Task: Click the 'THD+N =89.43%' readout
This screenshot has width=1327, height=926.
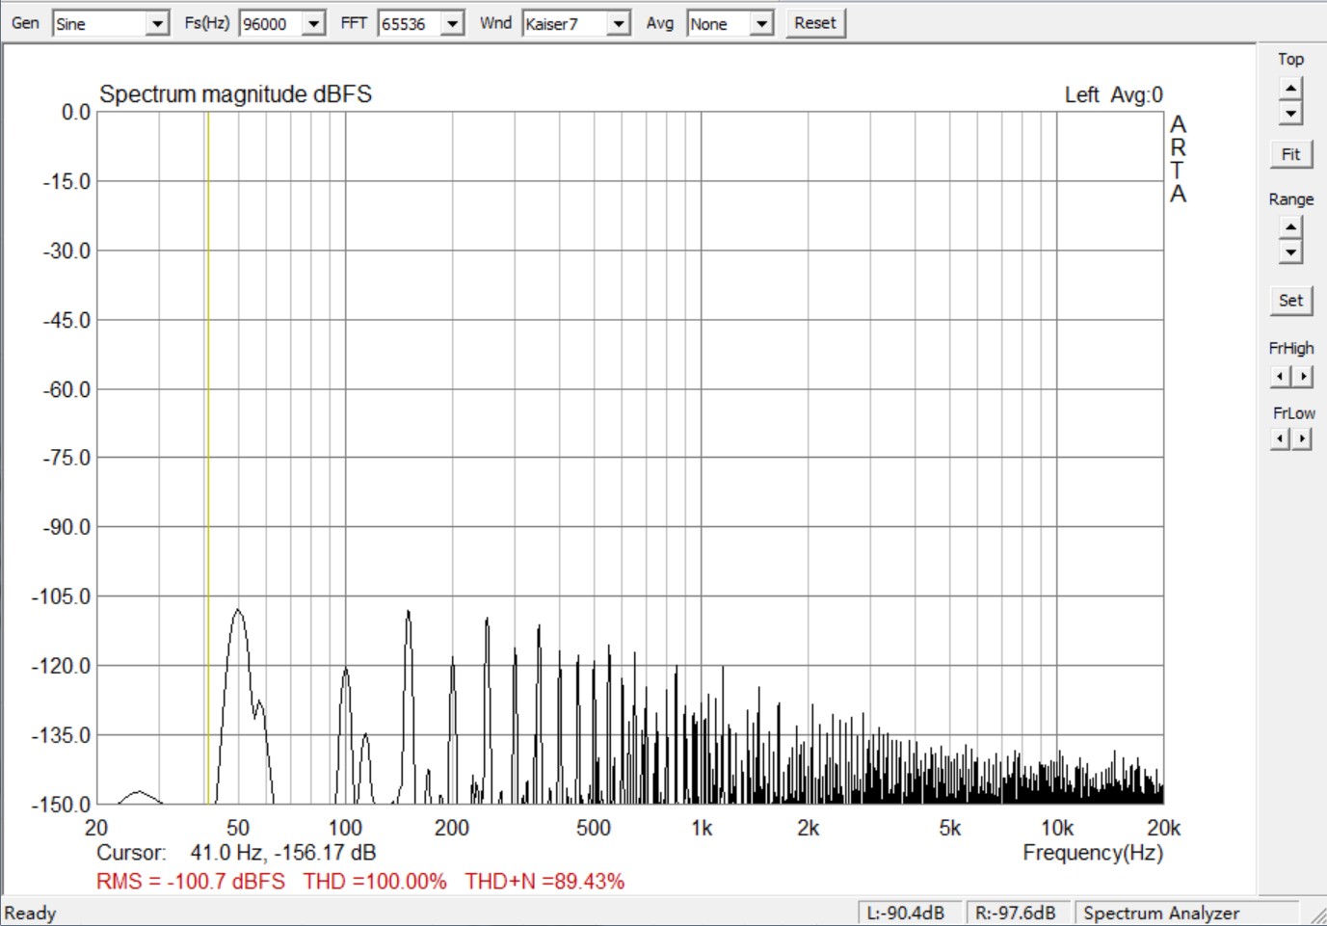Action: (x=544, y=882)
